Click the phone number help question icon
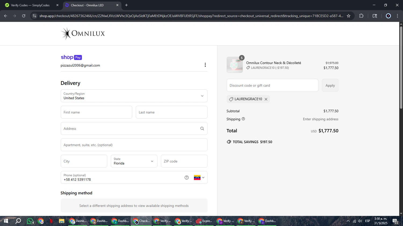403x226 pixels. [x=187, y=178]
